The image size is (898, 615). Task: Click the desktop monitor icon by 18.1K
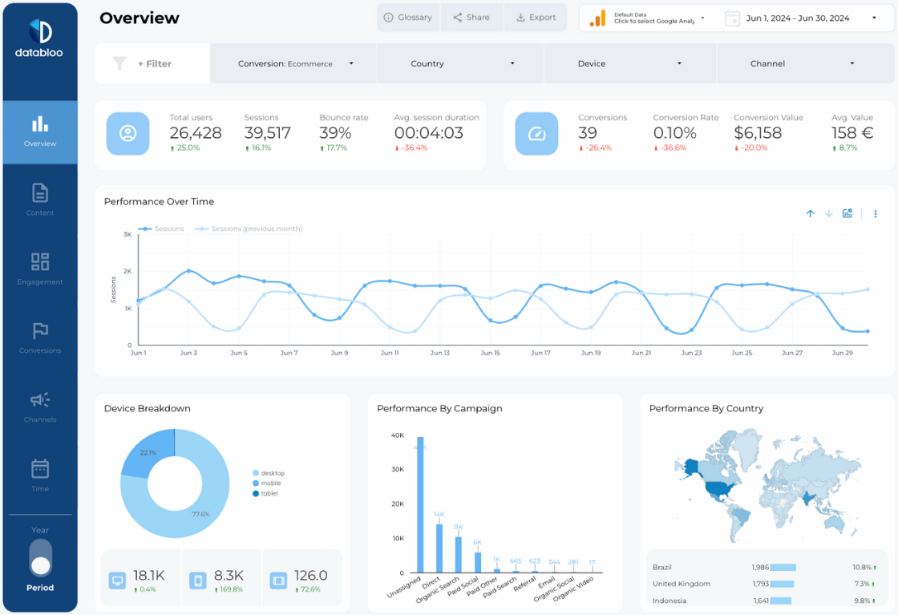117,581
